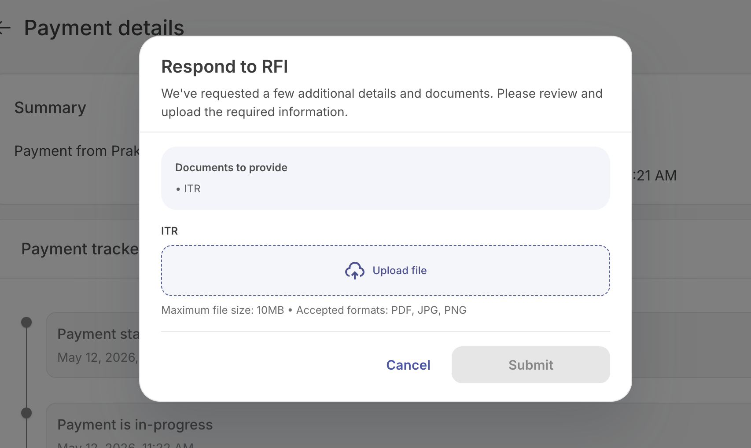
Task: Click the cloud upload icon
Action: [354, 271]
